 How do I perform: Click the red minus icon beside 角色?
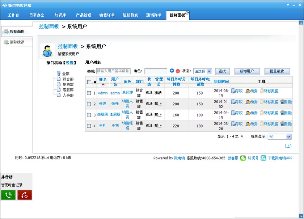tap(178, 71)
